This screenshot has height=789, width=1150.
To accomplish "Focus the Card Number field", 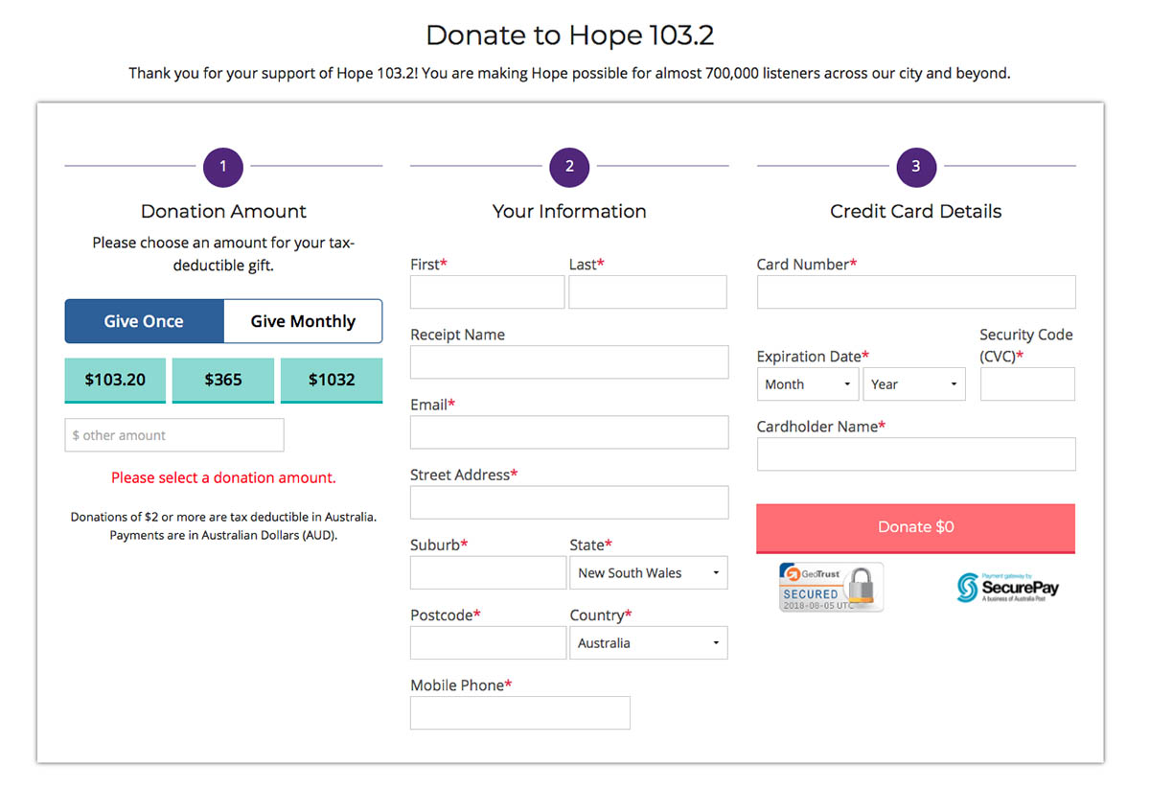I will coord(915,292).
